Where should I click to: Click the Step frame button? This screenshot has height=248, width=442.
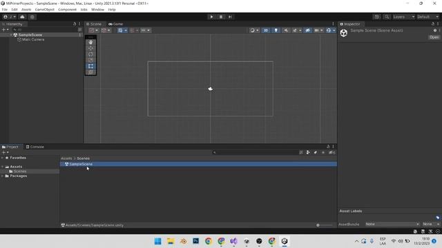[x=230, y=17]
